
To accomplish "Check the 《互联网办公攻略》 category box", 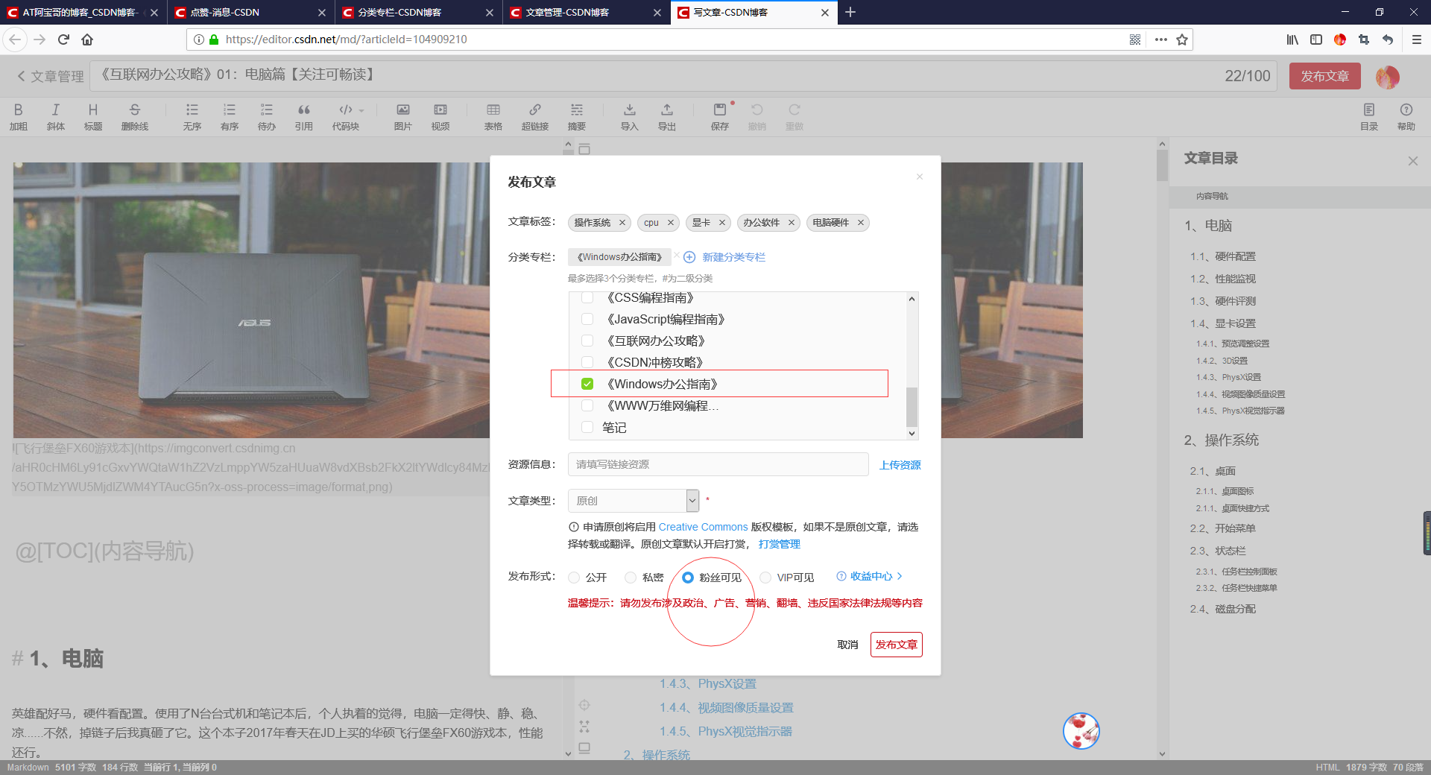I will 587,341.
